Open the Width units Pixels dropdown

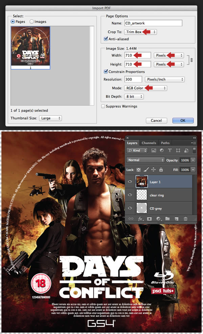[x=168, y=55]
